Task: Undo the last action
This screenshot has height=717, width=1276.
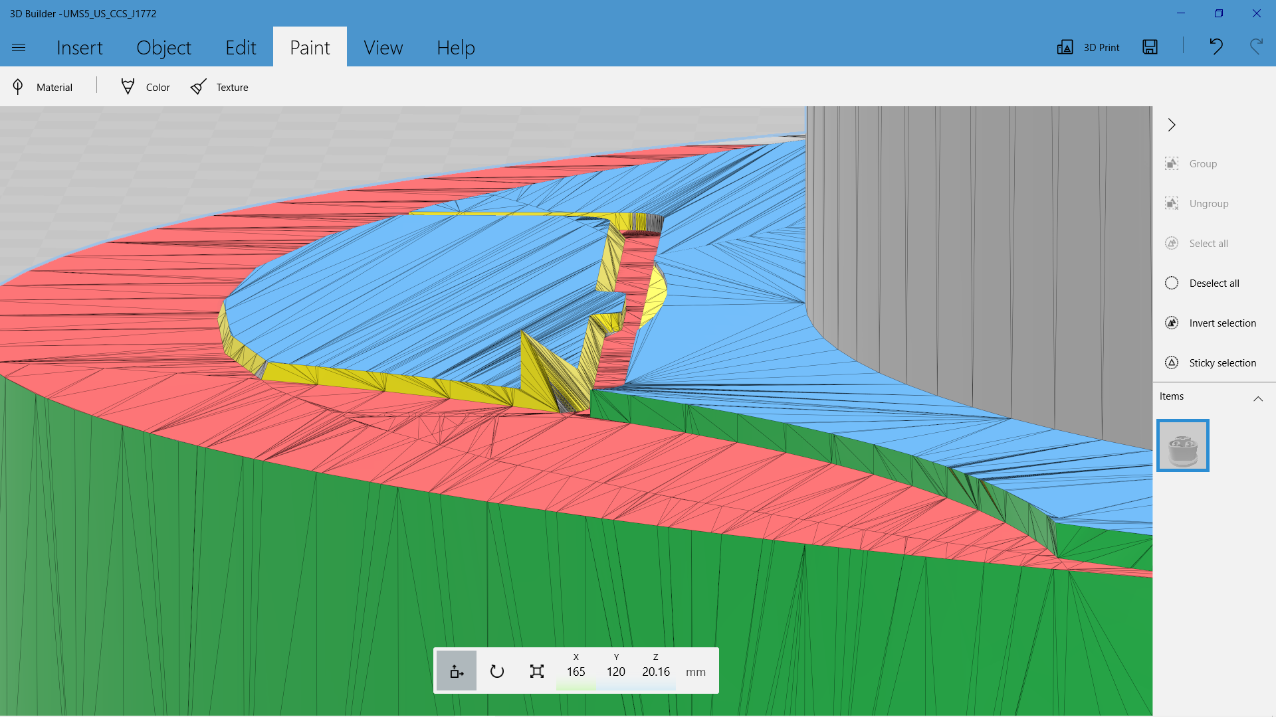Action: point(1216,47)
